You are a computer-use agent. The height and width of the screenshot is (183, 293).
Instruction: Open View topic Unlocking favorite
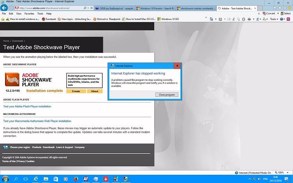tap(74, 19)
